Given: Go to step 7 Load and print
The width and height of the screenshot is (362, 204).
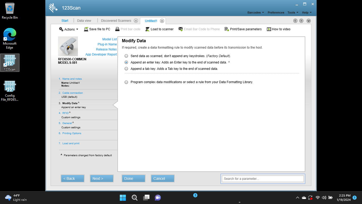Looking at the screenshot, I should 71,143.
